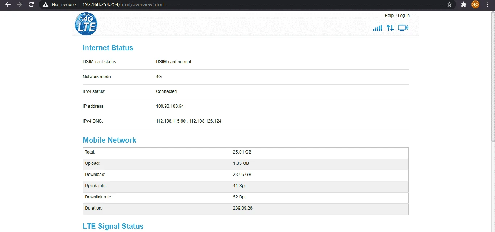
Task: Click the '4G' network mode value
Action: click(159, 77)
